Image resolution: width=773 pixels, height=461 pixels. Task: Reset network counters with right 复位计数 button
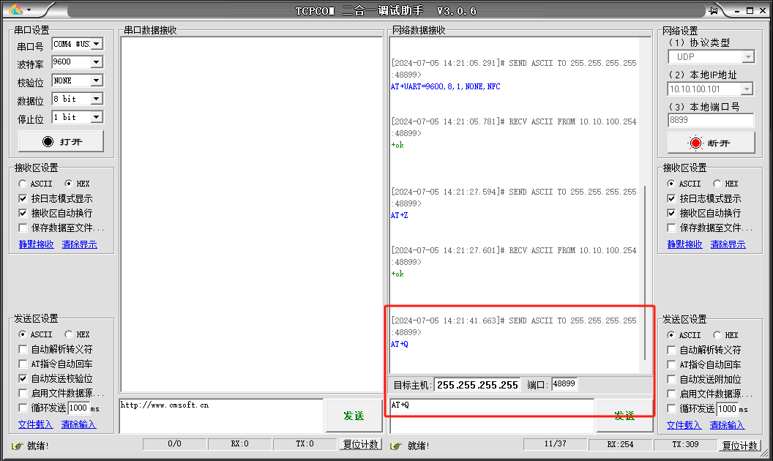coord(739,445)
